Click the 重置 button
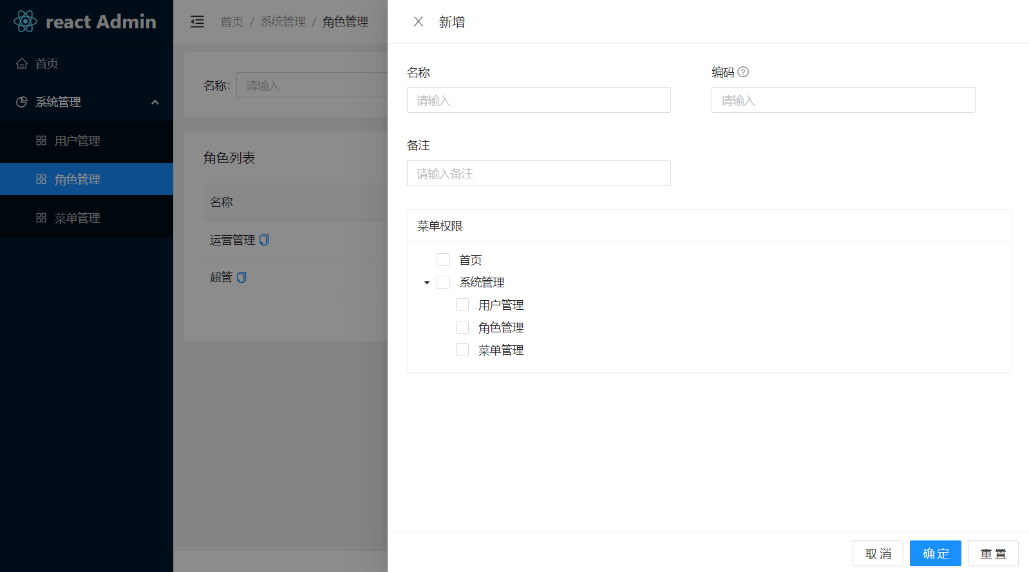 993,553
